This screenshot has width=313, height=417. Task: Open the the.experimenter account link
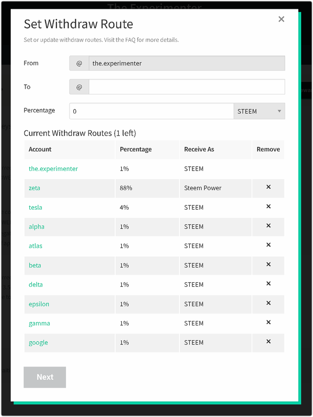point(53,169)
